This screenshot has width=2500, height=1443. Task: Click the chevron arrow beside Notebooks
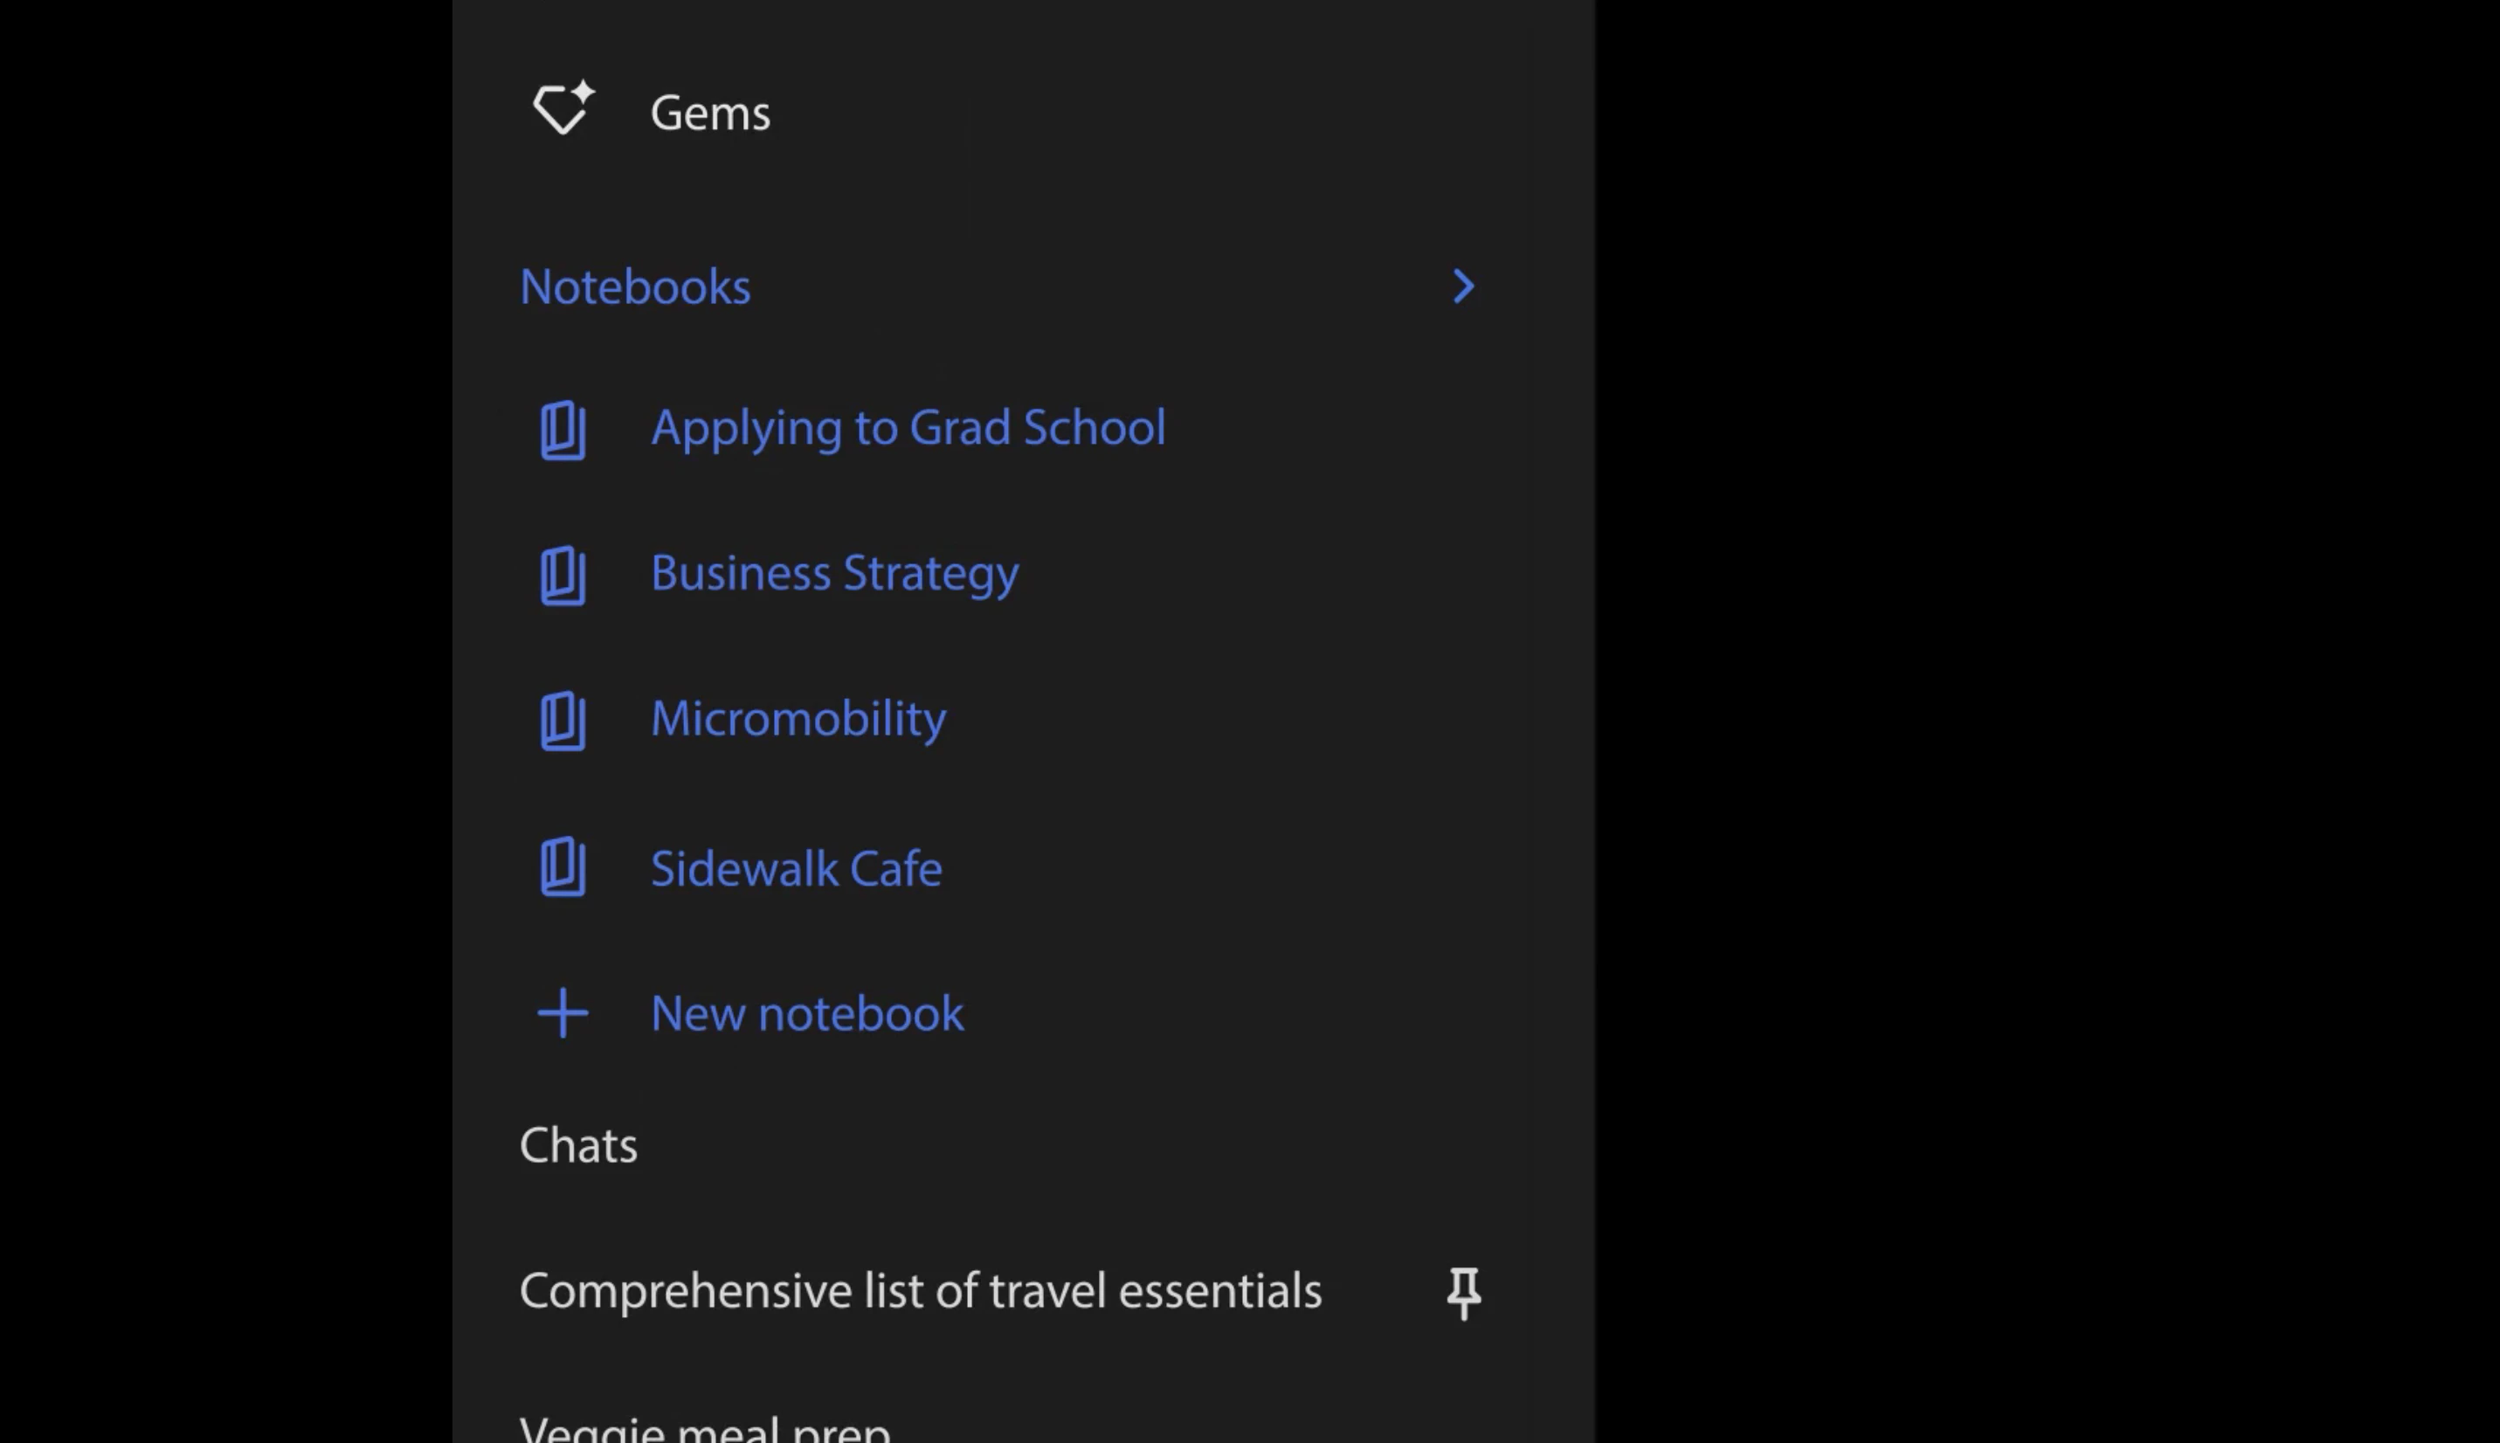pyautogui.click(x=1462, y=287)
